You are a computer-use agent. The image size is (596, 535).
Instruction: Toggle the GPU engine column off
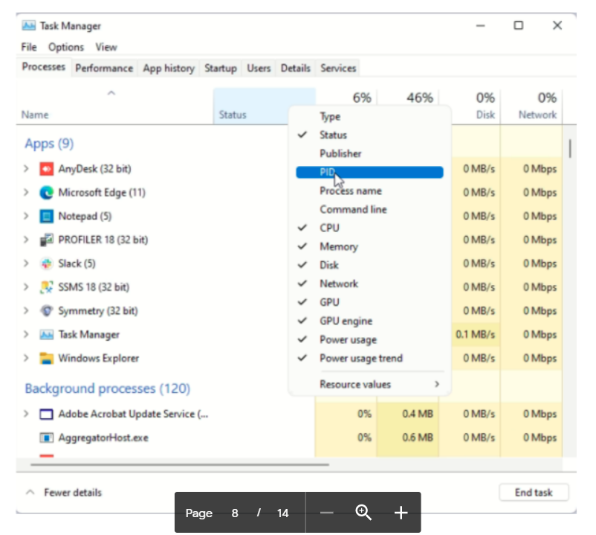click(x=346, y=321)
